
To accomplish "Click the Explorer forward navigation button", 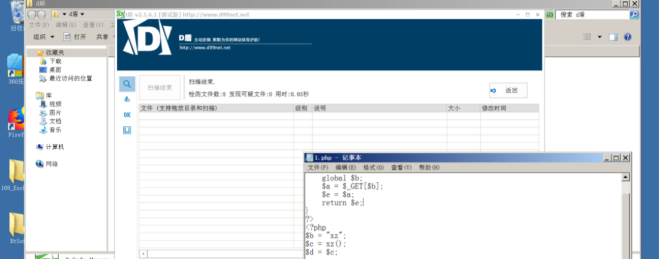I will [x=41, y=15].
